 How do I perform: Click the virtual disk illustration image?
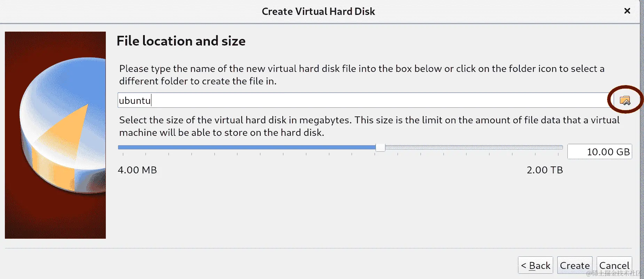click(x=55, y=135)
